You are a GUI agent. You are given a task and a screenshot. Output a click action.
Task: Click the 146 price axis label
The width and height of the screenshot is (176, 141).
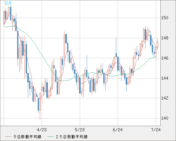coord(165,58)
